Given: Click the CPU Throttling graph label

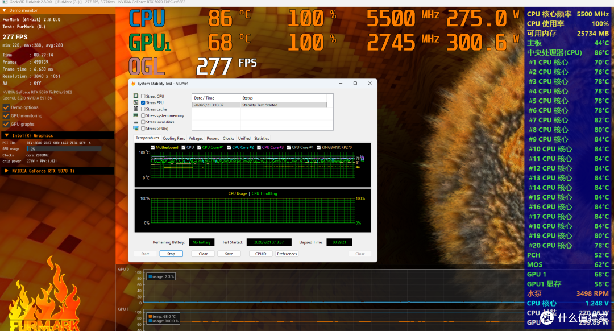Looking at the screenshot, I should pos(264,193).
